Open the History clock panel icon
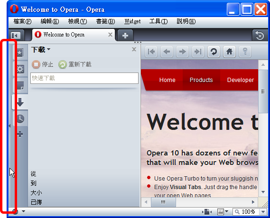Screen dimensions: 270x218 click(x=20, y=118)
